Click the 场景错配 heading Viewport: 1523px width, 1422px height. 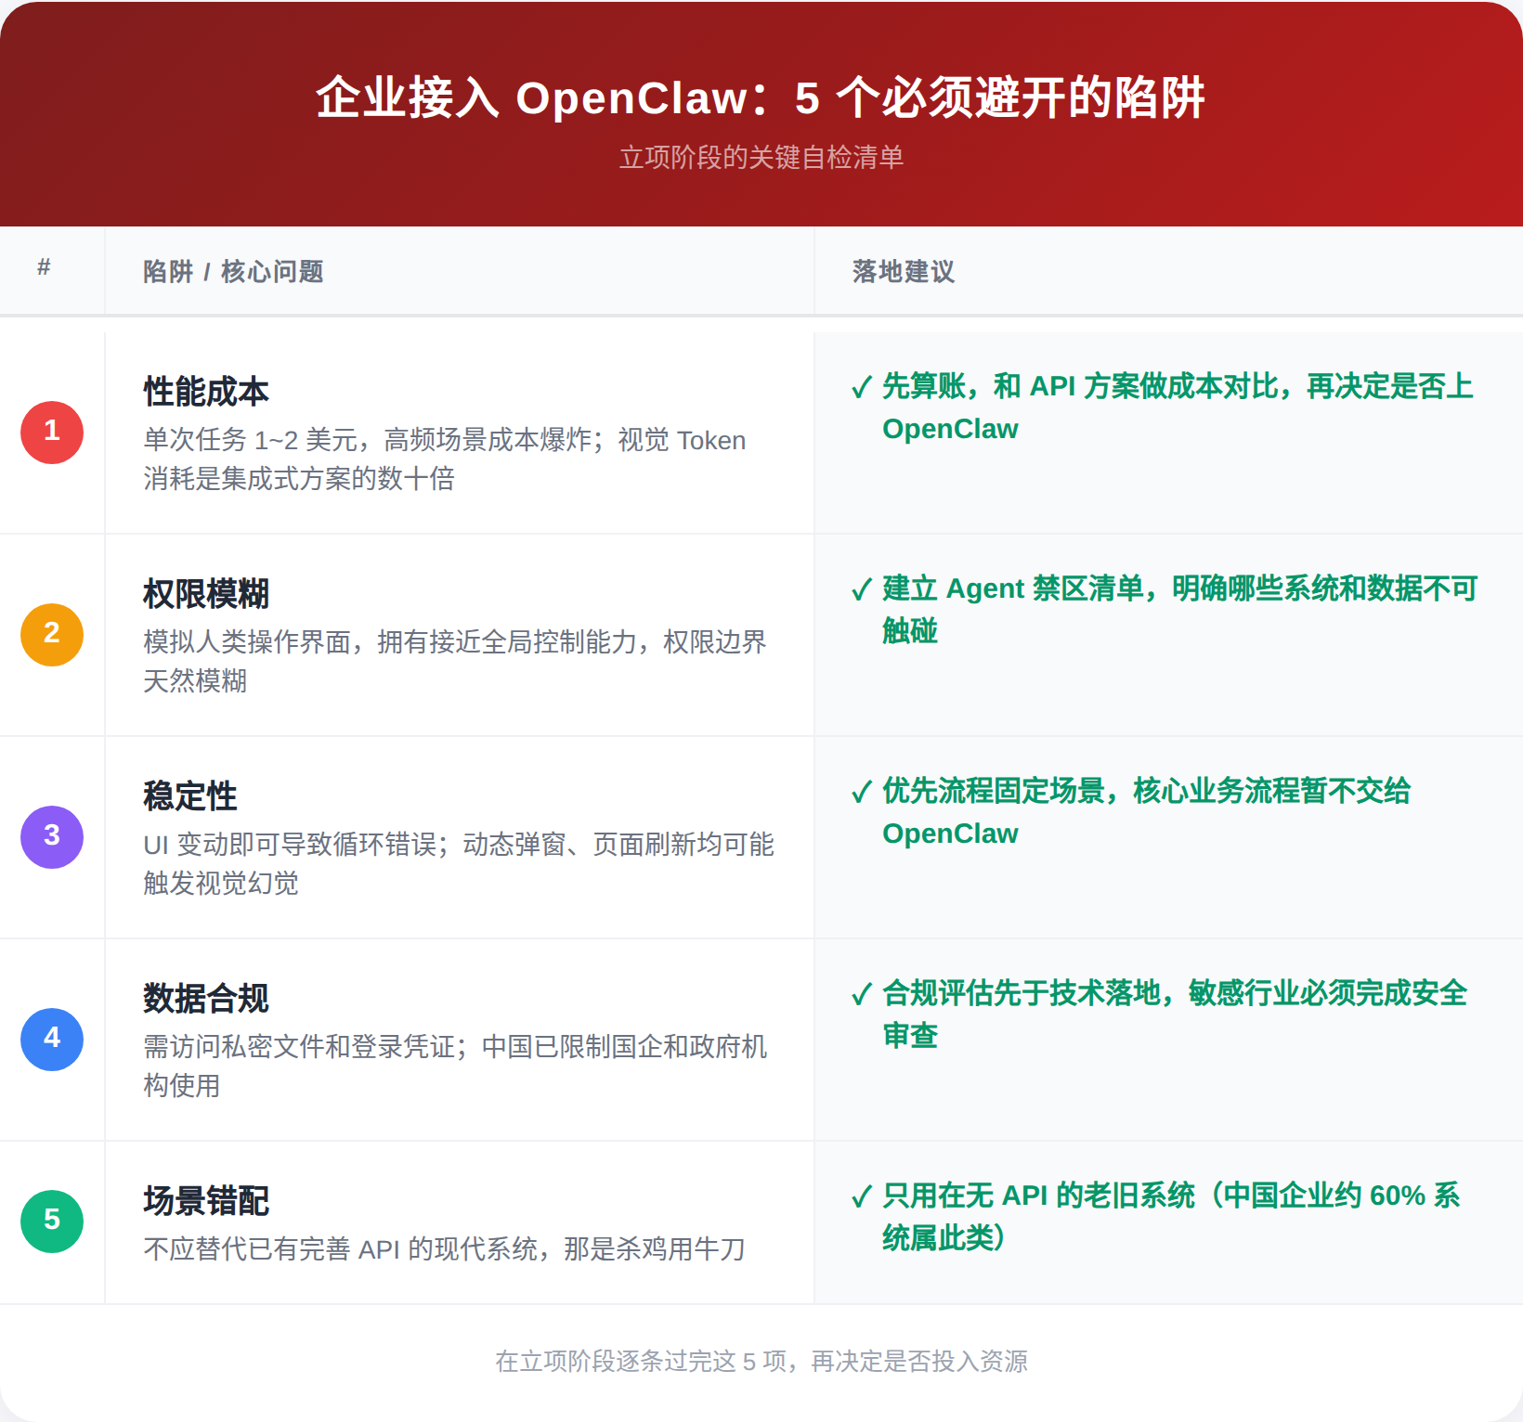point(206,1201)
